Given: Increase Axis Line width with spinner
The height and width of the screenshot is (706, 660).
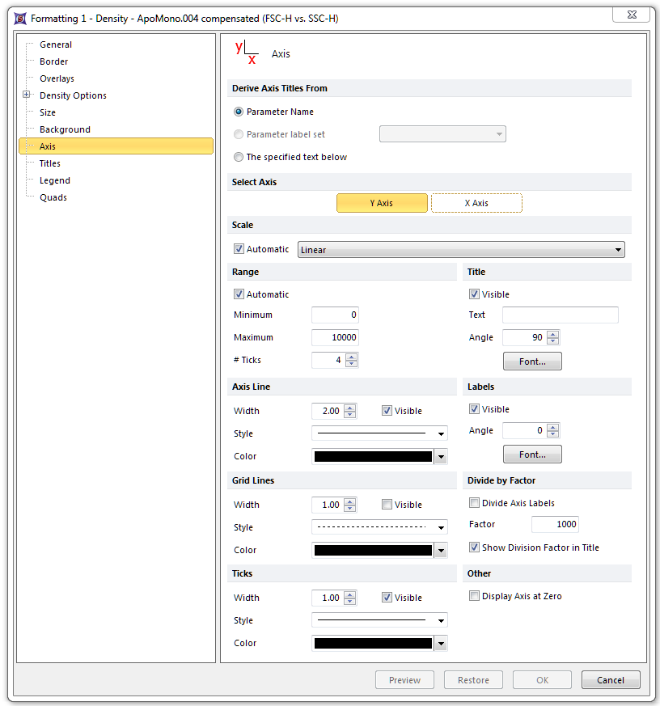Looking at the screenshot, I should 350,408.
